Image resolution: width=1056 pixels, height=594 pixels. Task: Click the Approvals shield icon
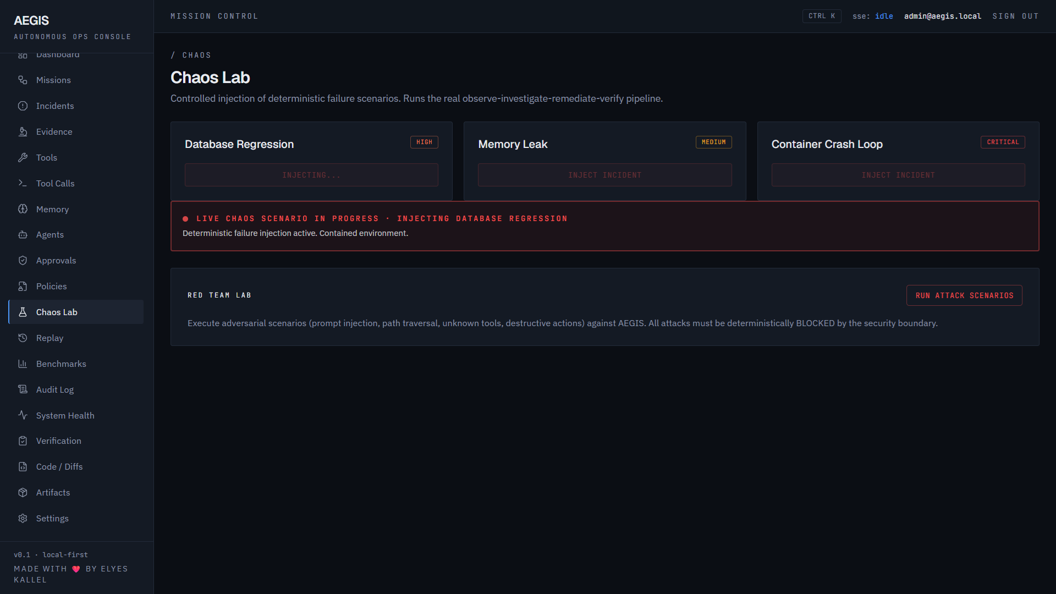(23, 261)
